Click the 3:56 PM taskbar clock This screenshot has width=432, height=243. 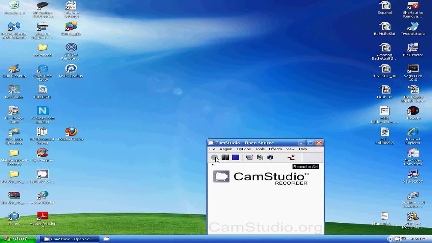click(418, 239)
